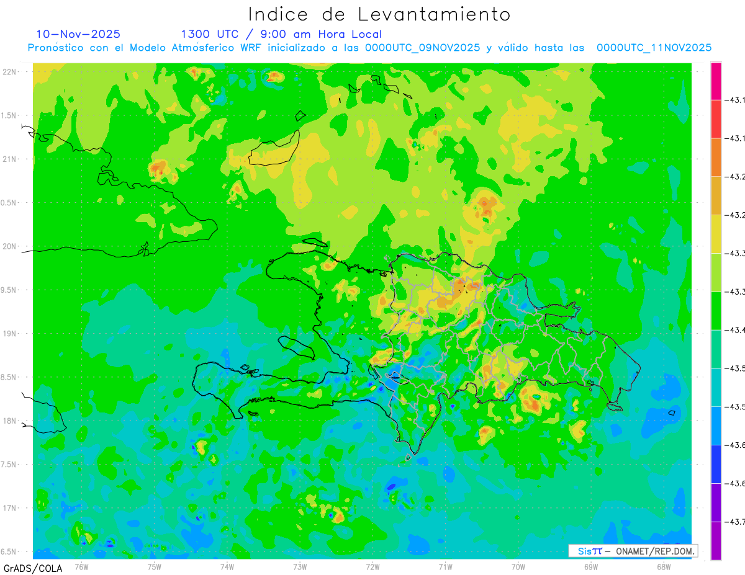745x575 pixels.
Task: Click the pink swatch atop the color bar
Action: (x=716, y=81)
